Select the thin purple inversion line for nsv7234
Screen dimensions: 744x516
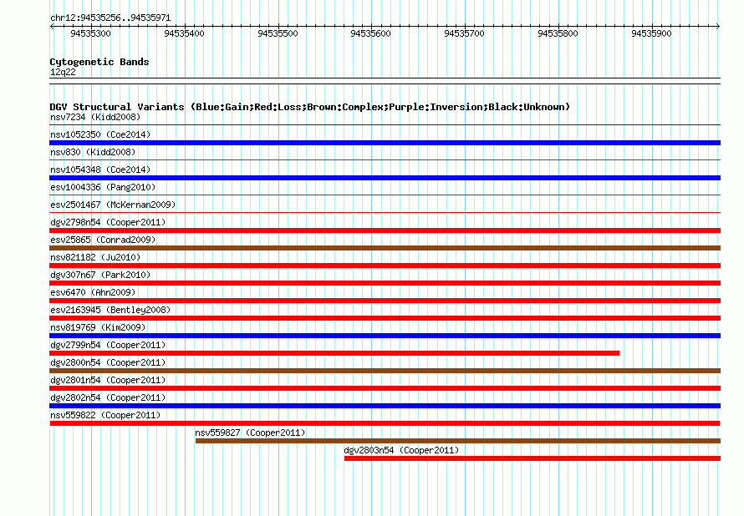click(x=385, y=125)
